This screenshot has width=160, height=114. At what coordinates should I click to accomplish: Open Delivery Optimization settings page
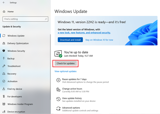[x=18, y=43]
